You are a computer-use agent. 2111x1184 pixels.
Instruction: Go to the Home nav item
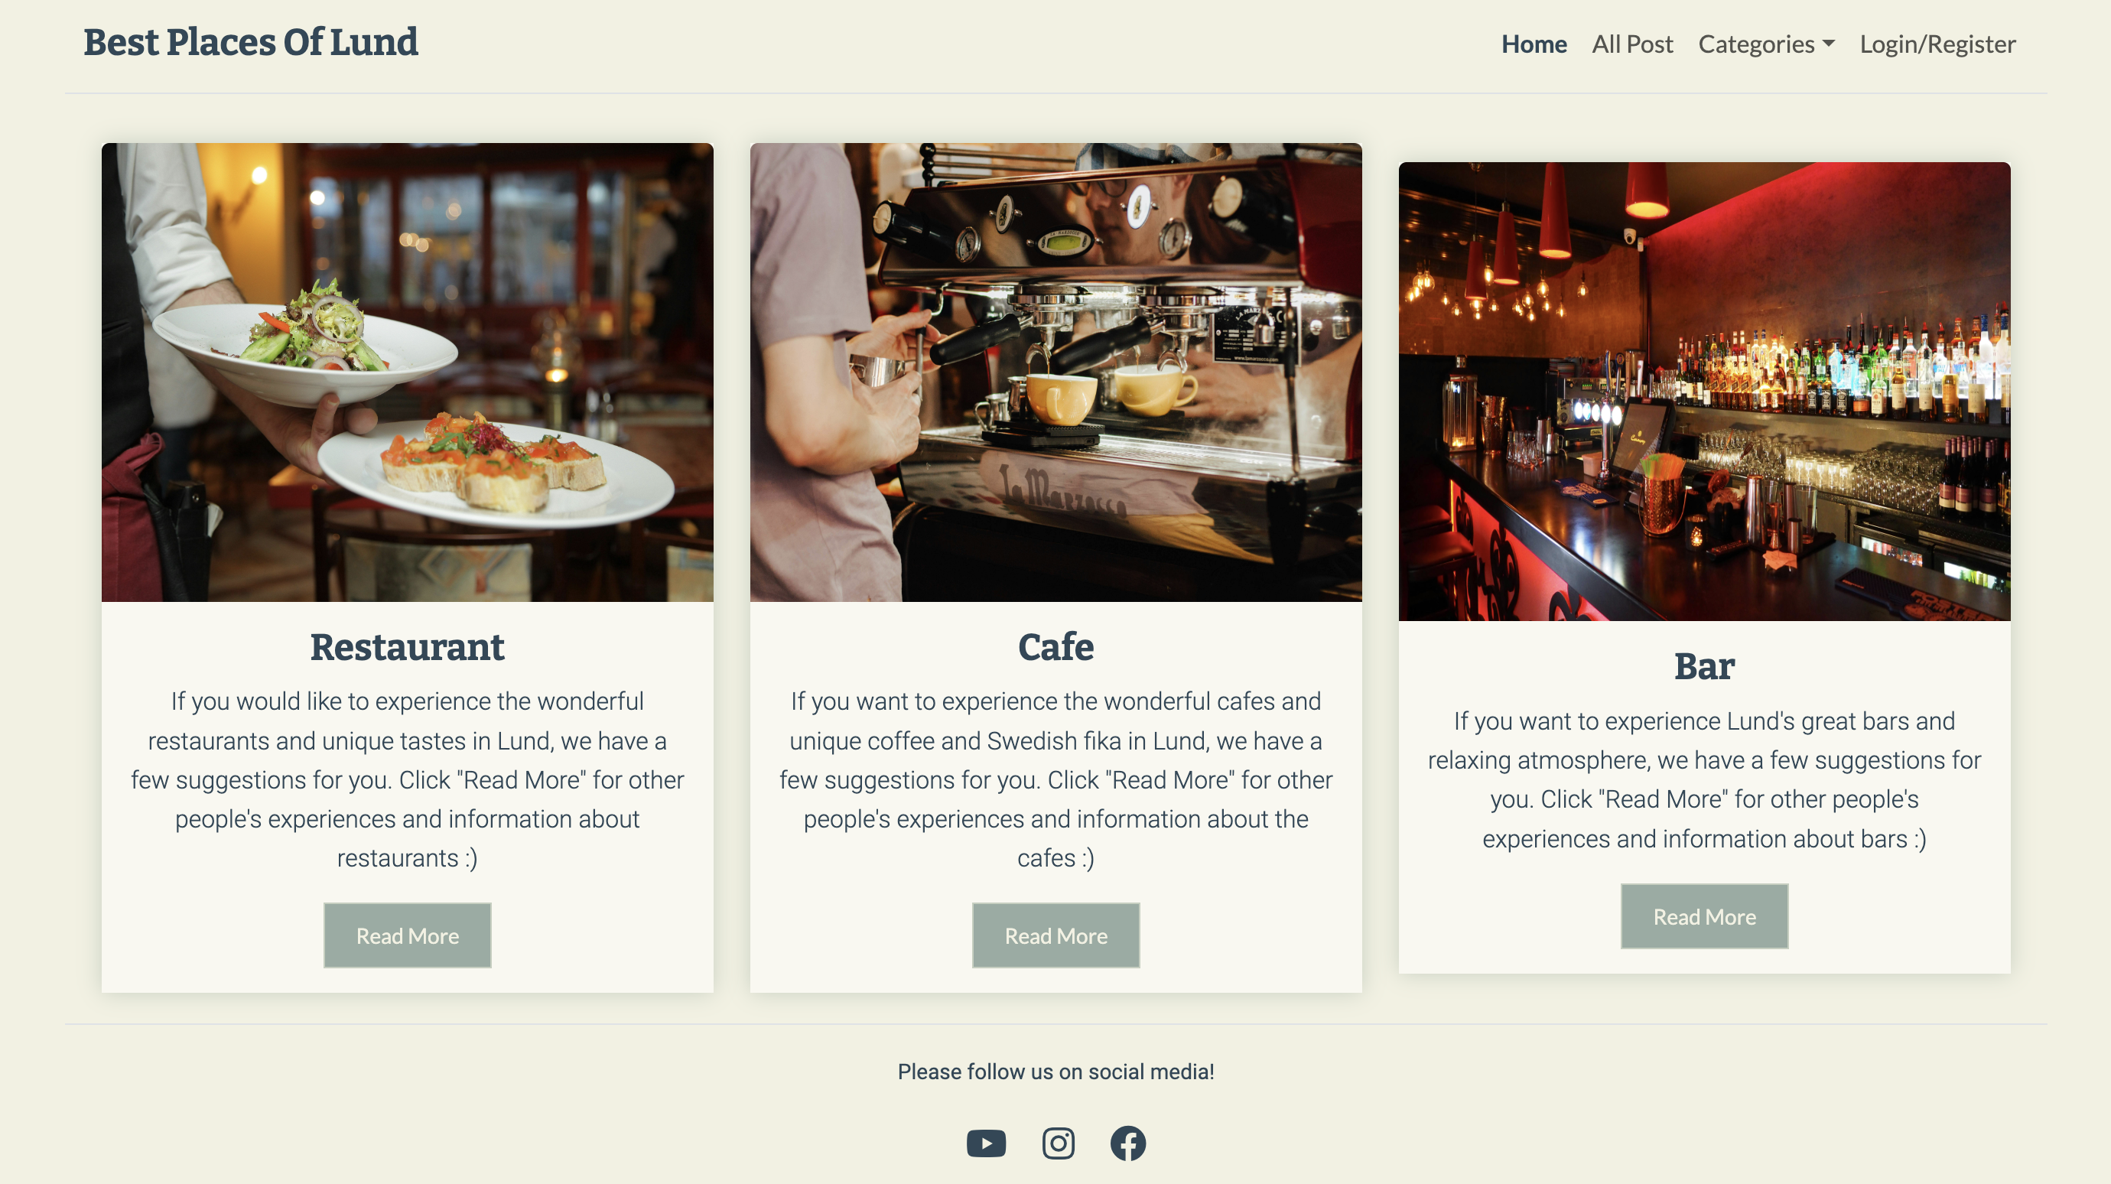point(1534,44)
